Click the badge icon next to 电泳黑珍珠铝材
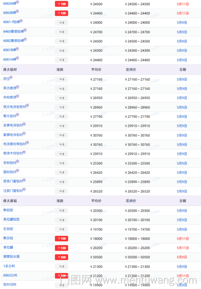This screenshot has height=289, width=201. pyautogui.click(x=27, y=143)
